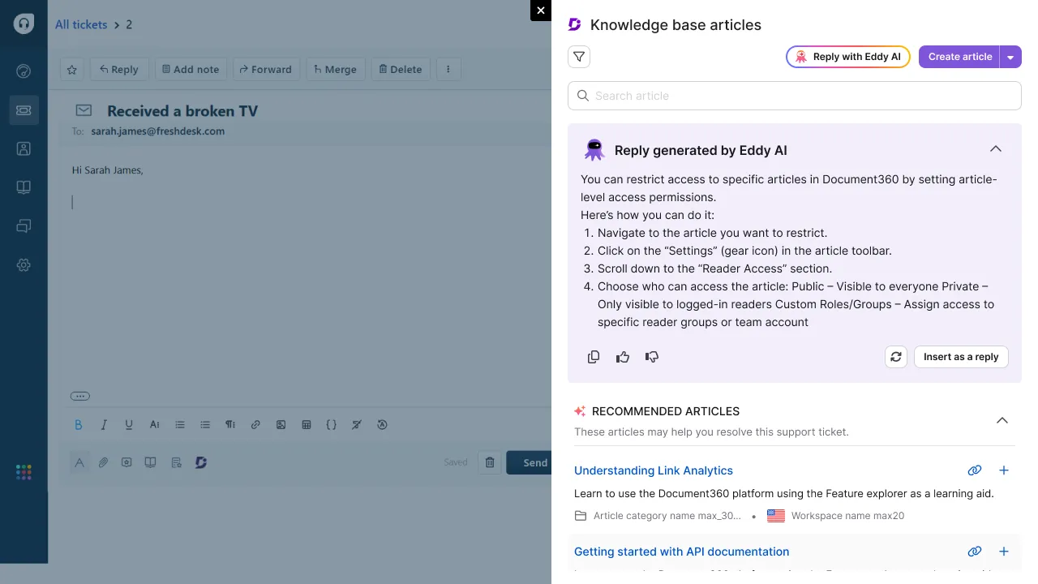Viewport: 1038px width, 584px height.
Task: Open Forums chat icon in sidebar
Action: (24, 226)
